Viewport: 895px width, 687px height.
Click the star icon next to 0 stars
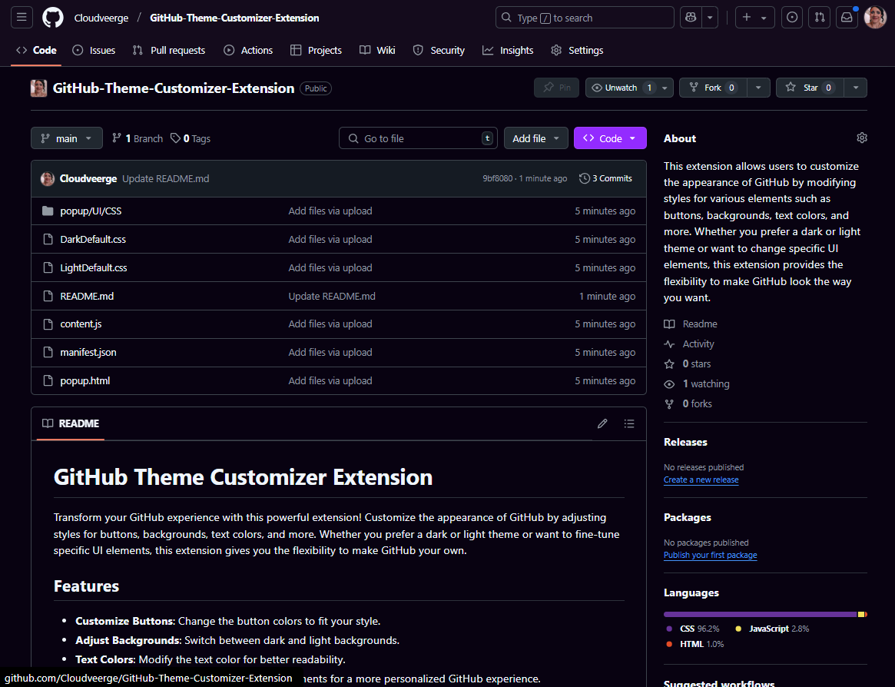coord(670,363)
